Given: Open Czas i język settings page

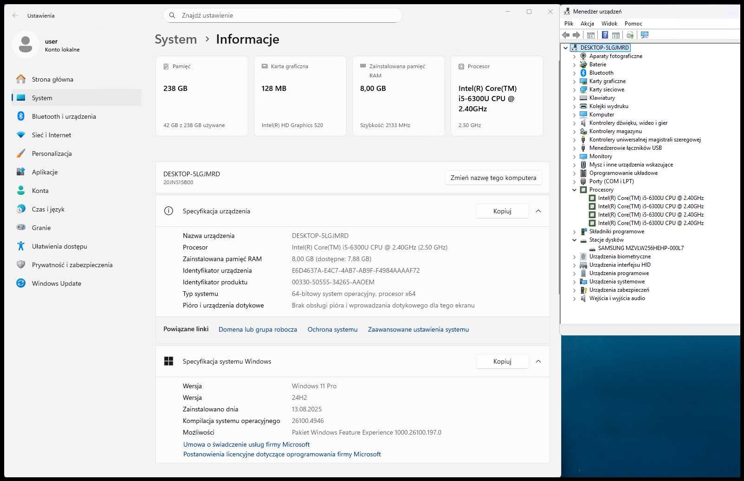Looking at the screenshot, I should click(x=77, y=209).
